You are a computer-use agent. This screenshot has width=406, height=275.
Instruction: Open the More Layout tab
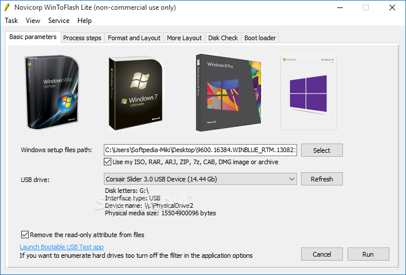(x=184, y=38)
